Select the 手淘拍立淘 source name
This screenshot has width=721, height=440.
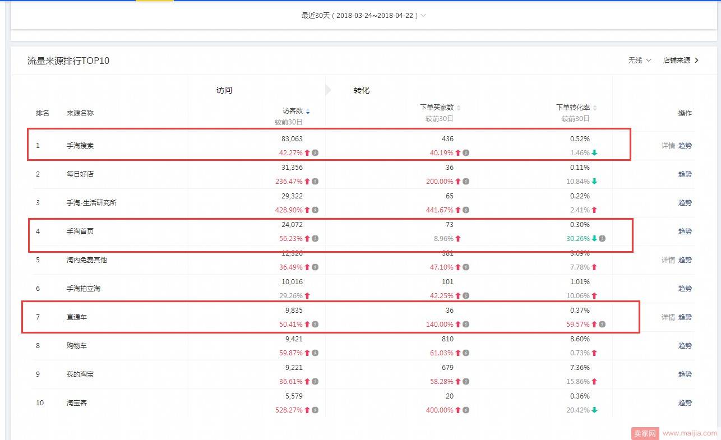tap(84, 289)
